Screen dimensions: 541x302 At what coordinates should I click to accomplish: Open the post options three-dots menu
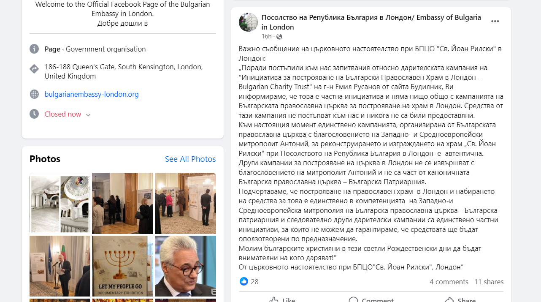click(x=495, y=22)
